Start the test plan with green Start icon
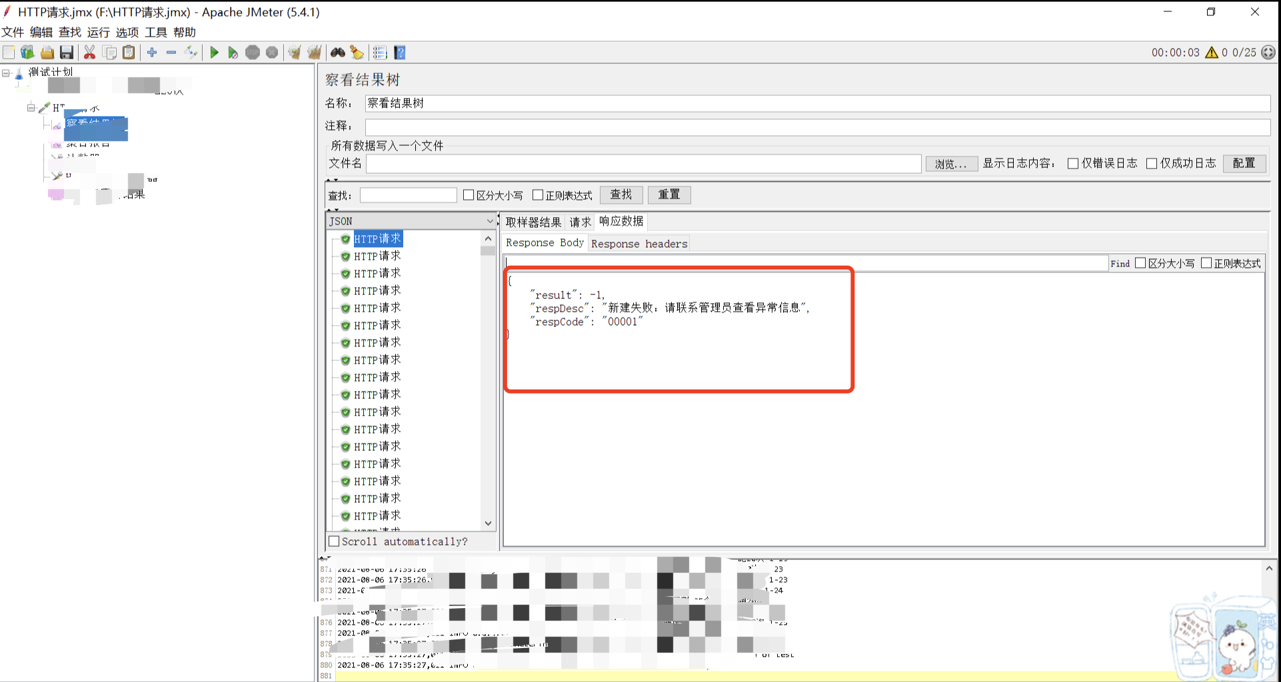This screenshot has height=682, width=1281. coord(213,52)
